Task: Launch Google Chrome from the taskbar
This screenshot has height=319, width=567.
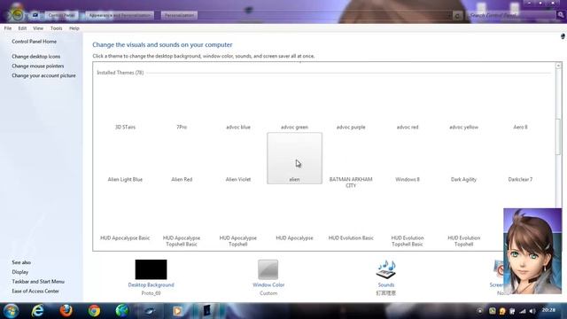Action: click(x=94, y=311)
